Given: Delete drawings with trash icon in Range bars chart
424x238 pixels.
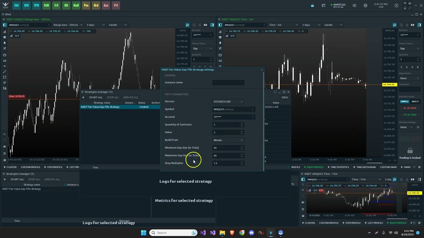Looking at the screenshot, I should pos(5,153).
